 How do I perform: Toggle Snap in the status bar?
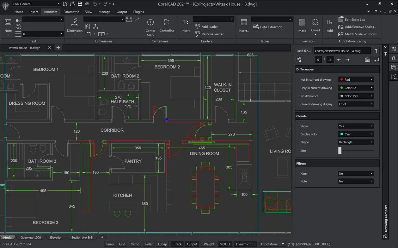(x=110, y=244)
